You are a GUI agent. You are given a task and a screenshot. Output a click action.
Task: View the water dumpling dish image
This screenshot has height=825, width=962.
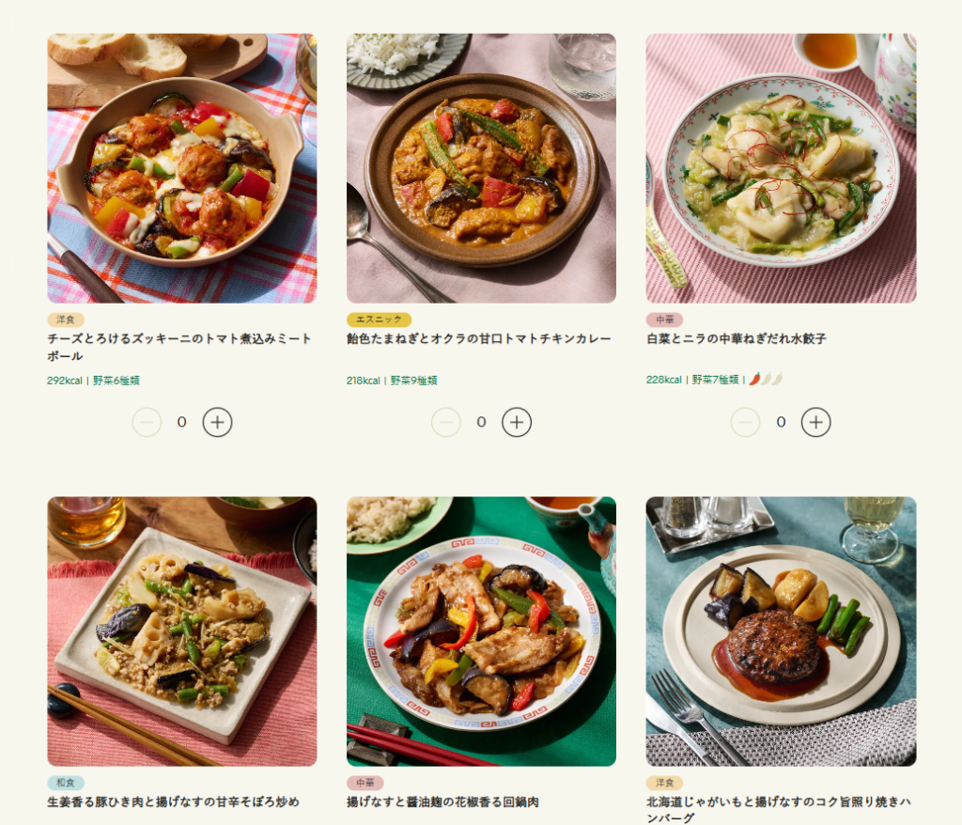(781, 169)
